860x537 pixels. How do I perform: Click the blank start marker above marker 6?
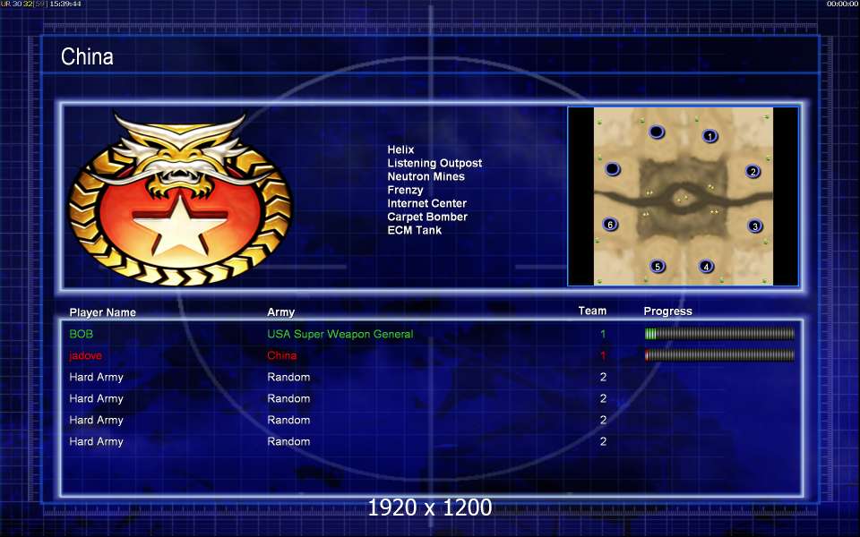[x=612, y=169]
